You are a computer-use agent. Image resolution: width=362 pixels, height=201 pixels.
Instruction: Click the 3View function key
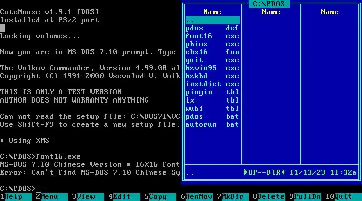[88, 197]
